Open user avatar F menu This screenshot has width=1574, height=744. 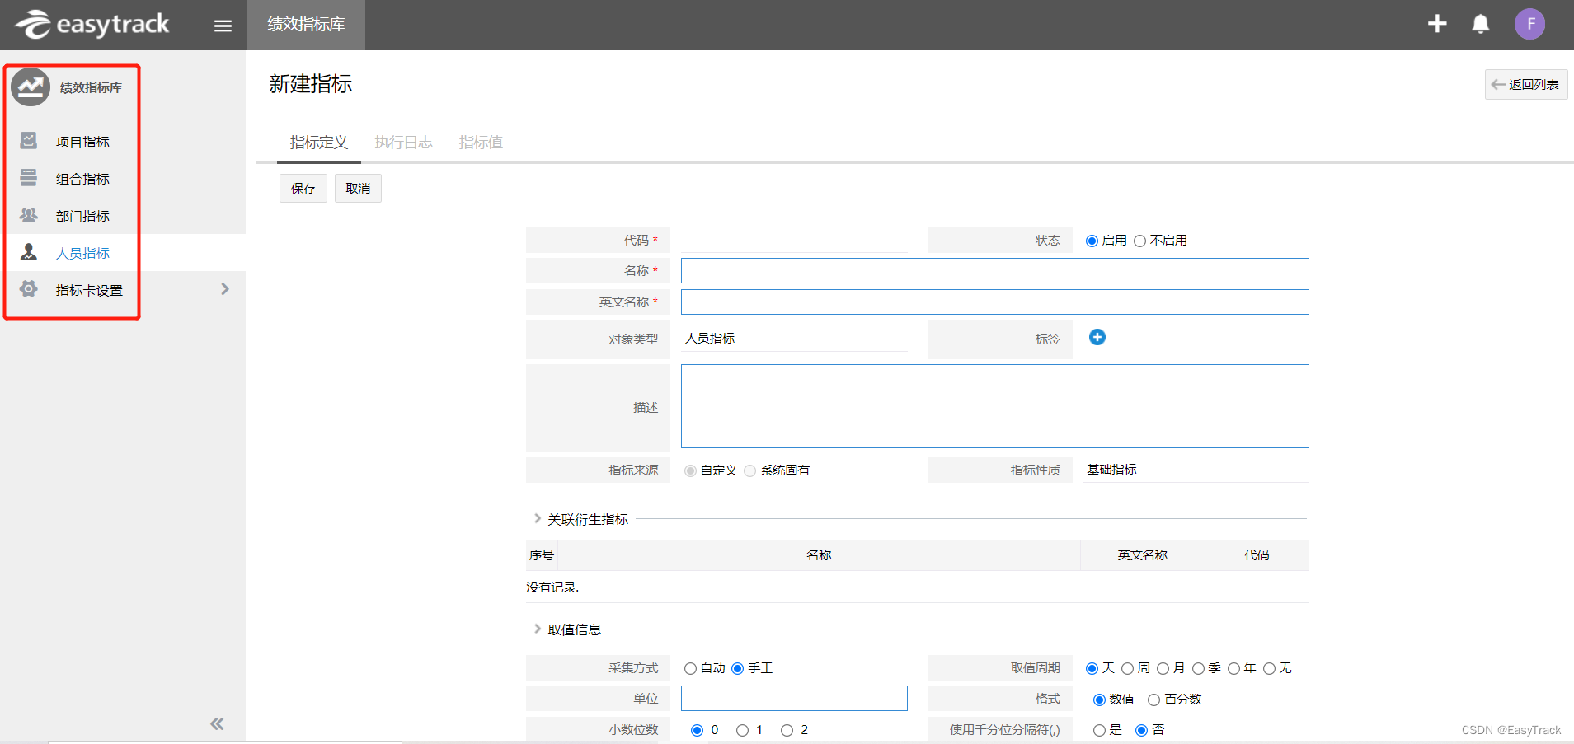click(x=1530, y=24)
